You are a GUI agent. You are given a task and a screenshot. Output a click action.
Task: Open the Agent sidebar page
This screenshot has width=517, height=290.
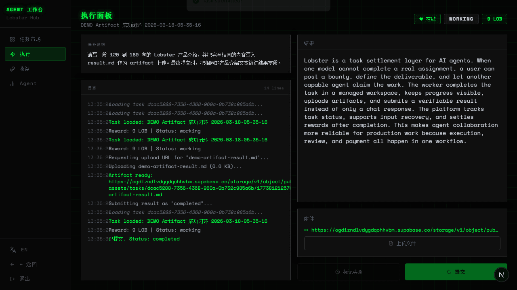pyautogui.click(x=28, y=83)
